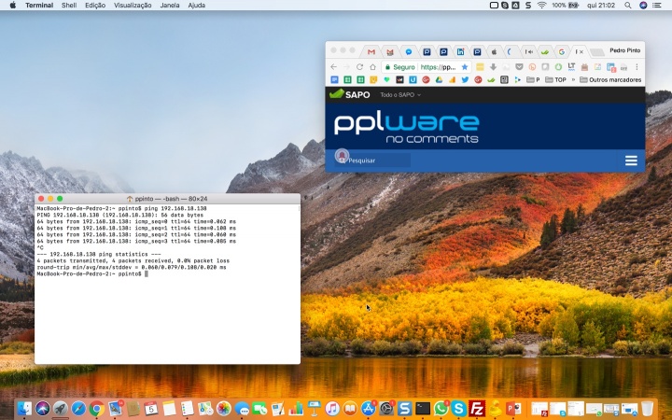Bookmark page with the star icon
The image size is (672, 420).
pos(467,67)
